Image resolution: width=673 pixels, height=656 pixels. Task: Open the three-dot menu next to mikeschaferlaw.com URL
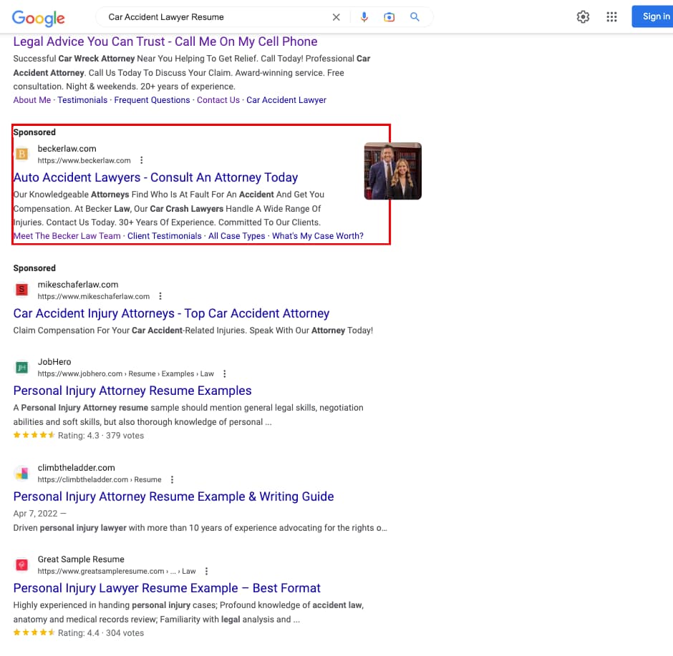(x=160, y=296)
